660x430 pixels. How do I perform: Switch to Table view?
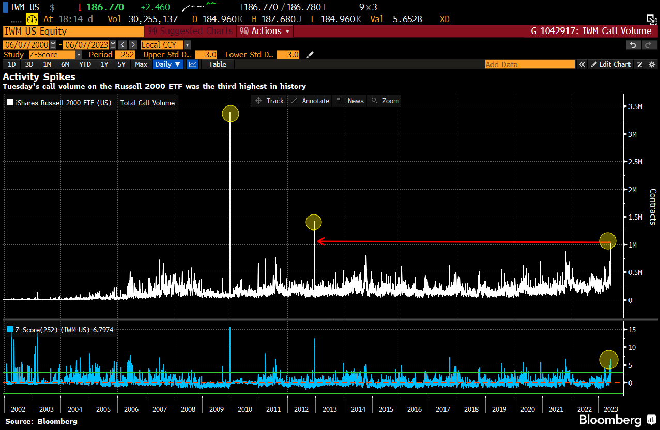[218, 65]
